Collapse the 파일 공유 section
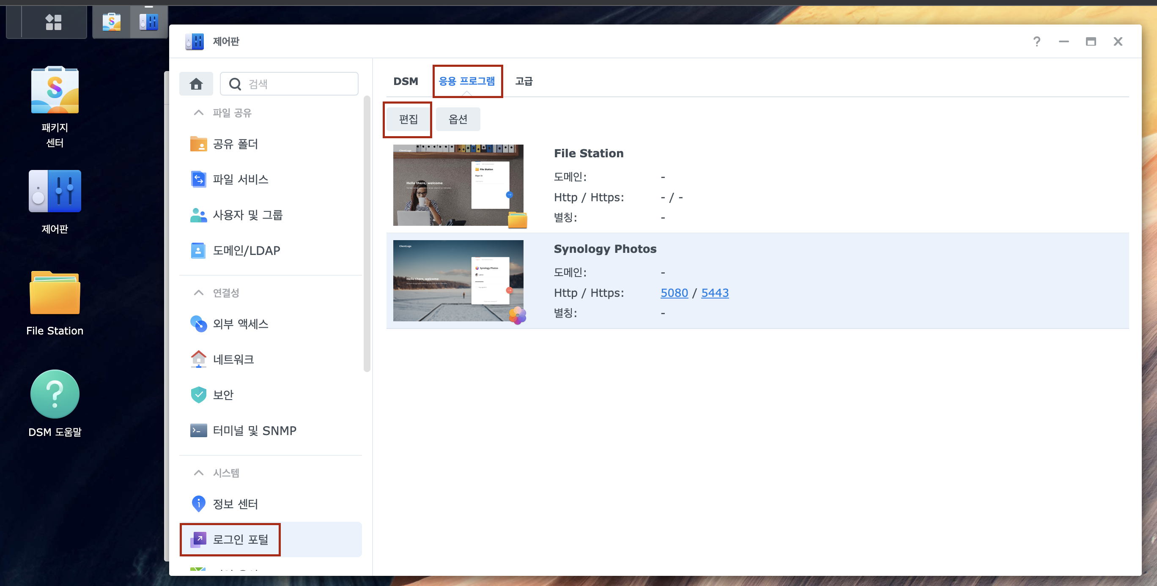The width and height of the screenshot is (1157, 586). click(x=198, y=113)
